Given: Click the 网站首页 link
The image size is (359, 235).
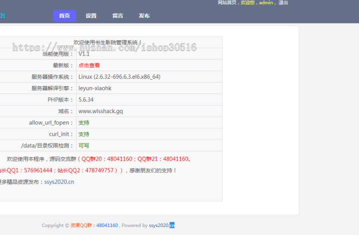Looking at the screenshot, I should tap(226, 3).
